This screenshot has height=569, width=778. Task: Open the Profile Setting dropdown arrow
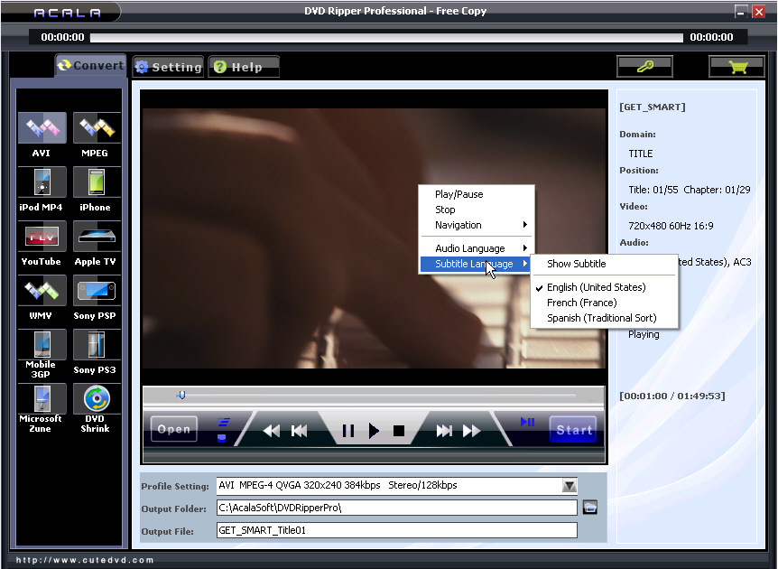tap(570, 486)
